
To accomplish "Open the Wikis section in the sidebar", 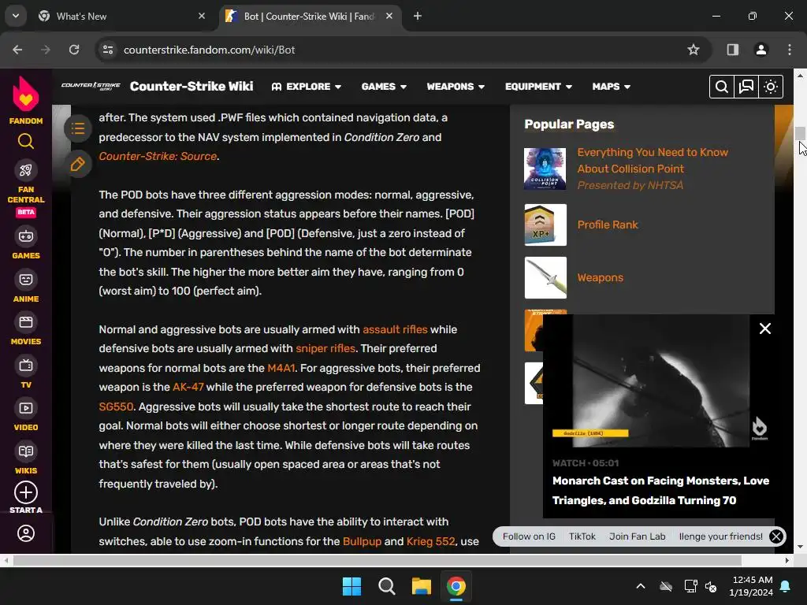I will [x=26, y=458].
